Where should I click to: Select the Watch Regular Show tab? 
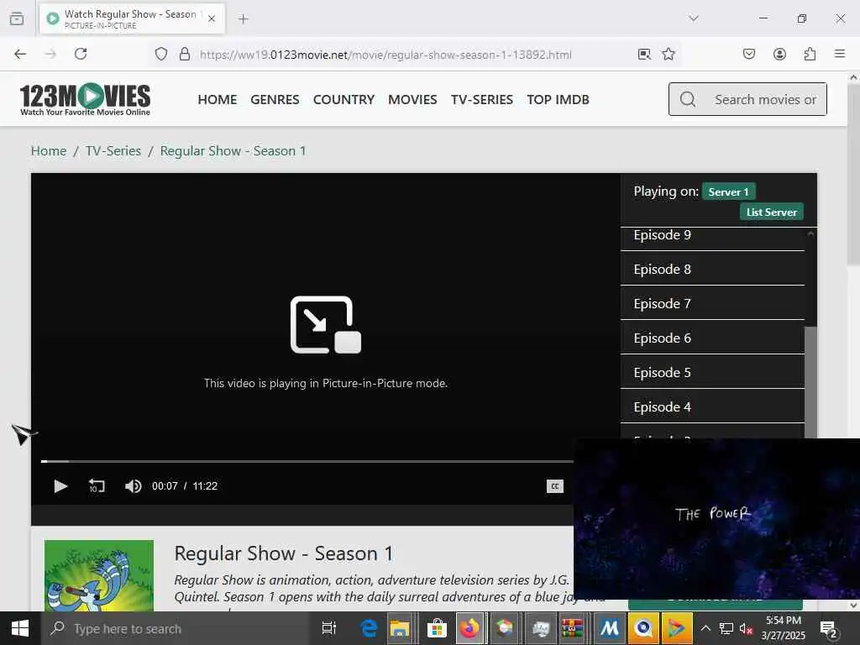click(x=132, y=18)
